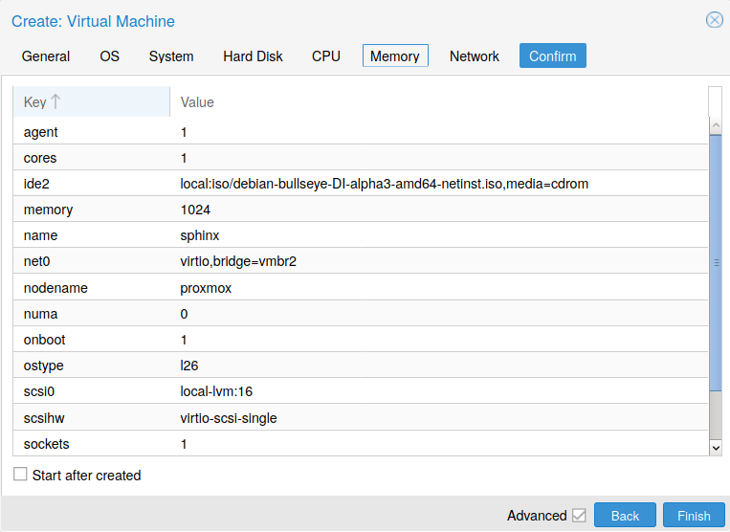730x532 pixels.
Task: Close the Create Virtual Machine dialog
Action: pos(714,20)
